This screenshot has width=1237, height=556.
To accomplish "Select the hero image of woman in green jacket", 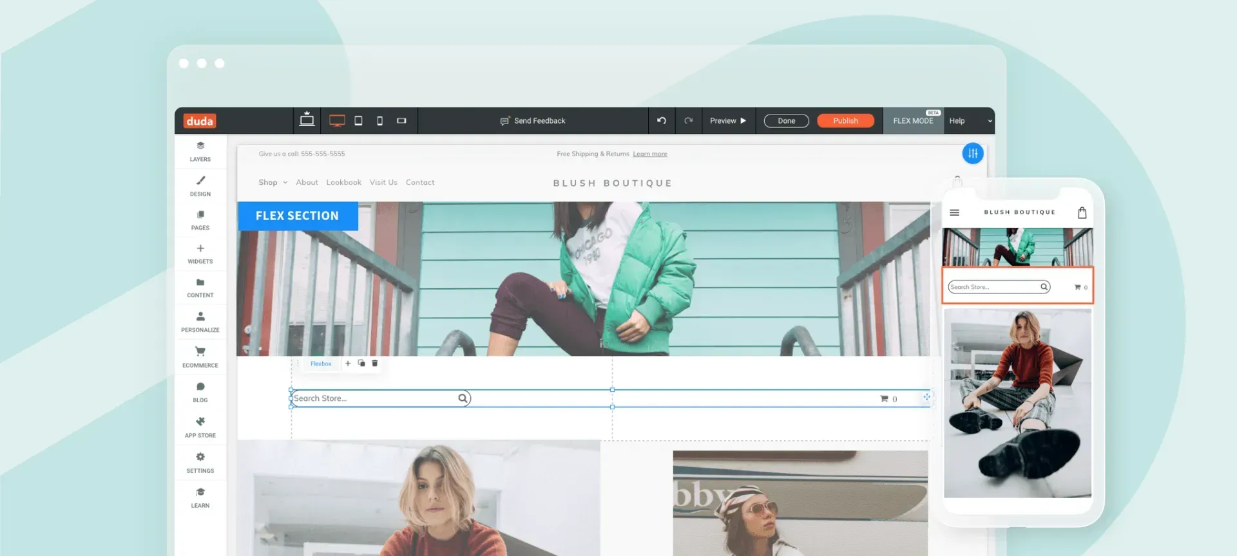I will pyautogui.click(x=584, y=279).
